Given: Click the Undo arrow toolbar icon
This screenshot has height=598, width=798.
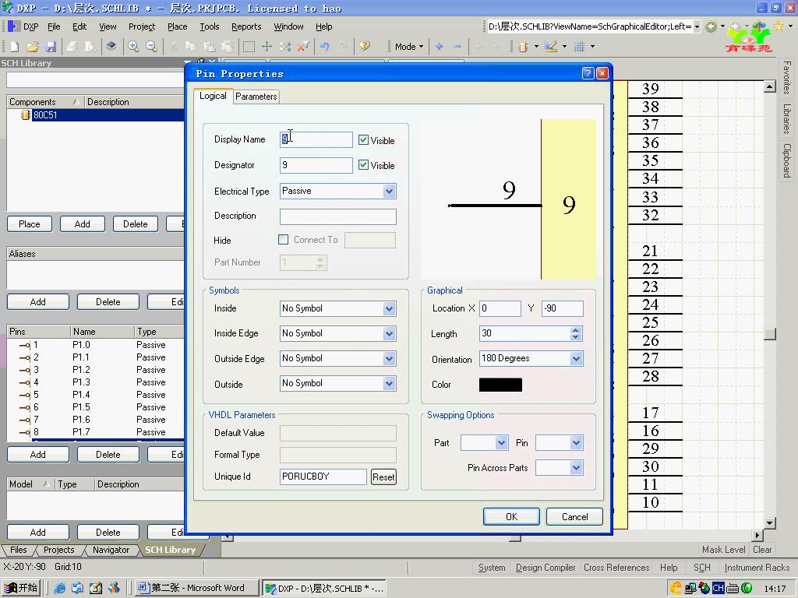Looking at the screenshot, I should coord(324,47).
